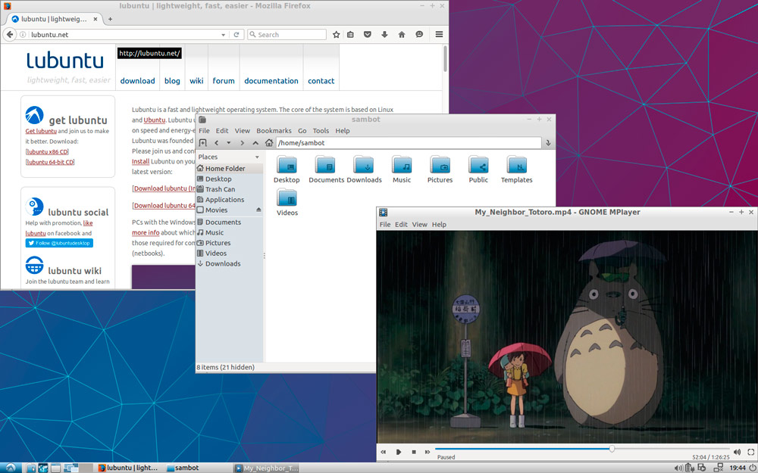Screen dimensions: 758x473
Task: Click the lubuntu x86 CD download link
Action: pos(47,152)
